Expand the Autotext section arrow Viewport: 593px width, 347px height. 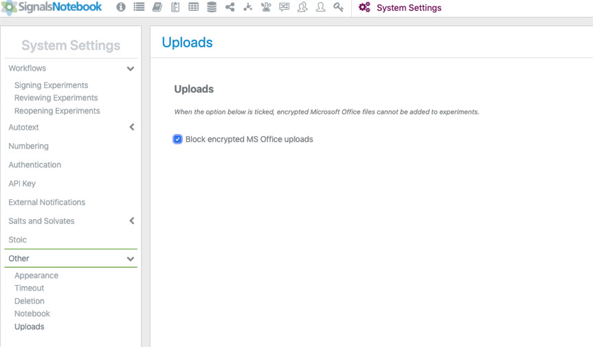coord(131,127)
